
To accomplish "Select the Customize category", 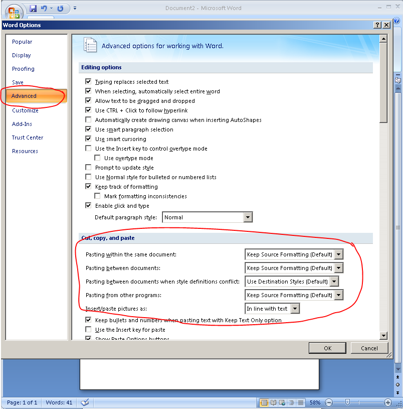I will [x=25, y=110].
